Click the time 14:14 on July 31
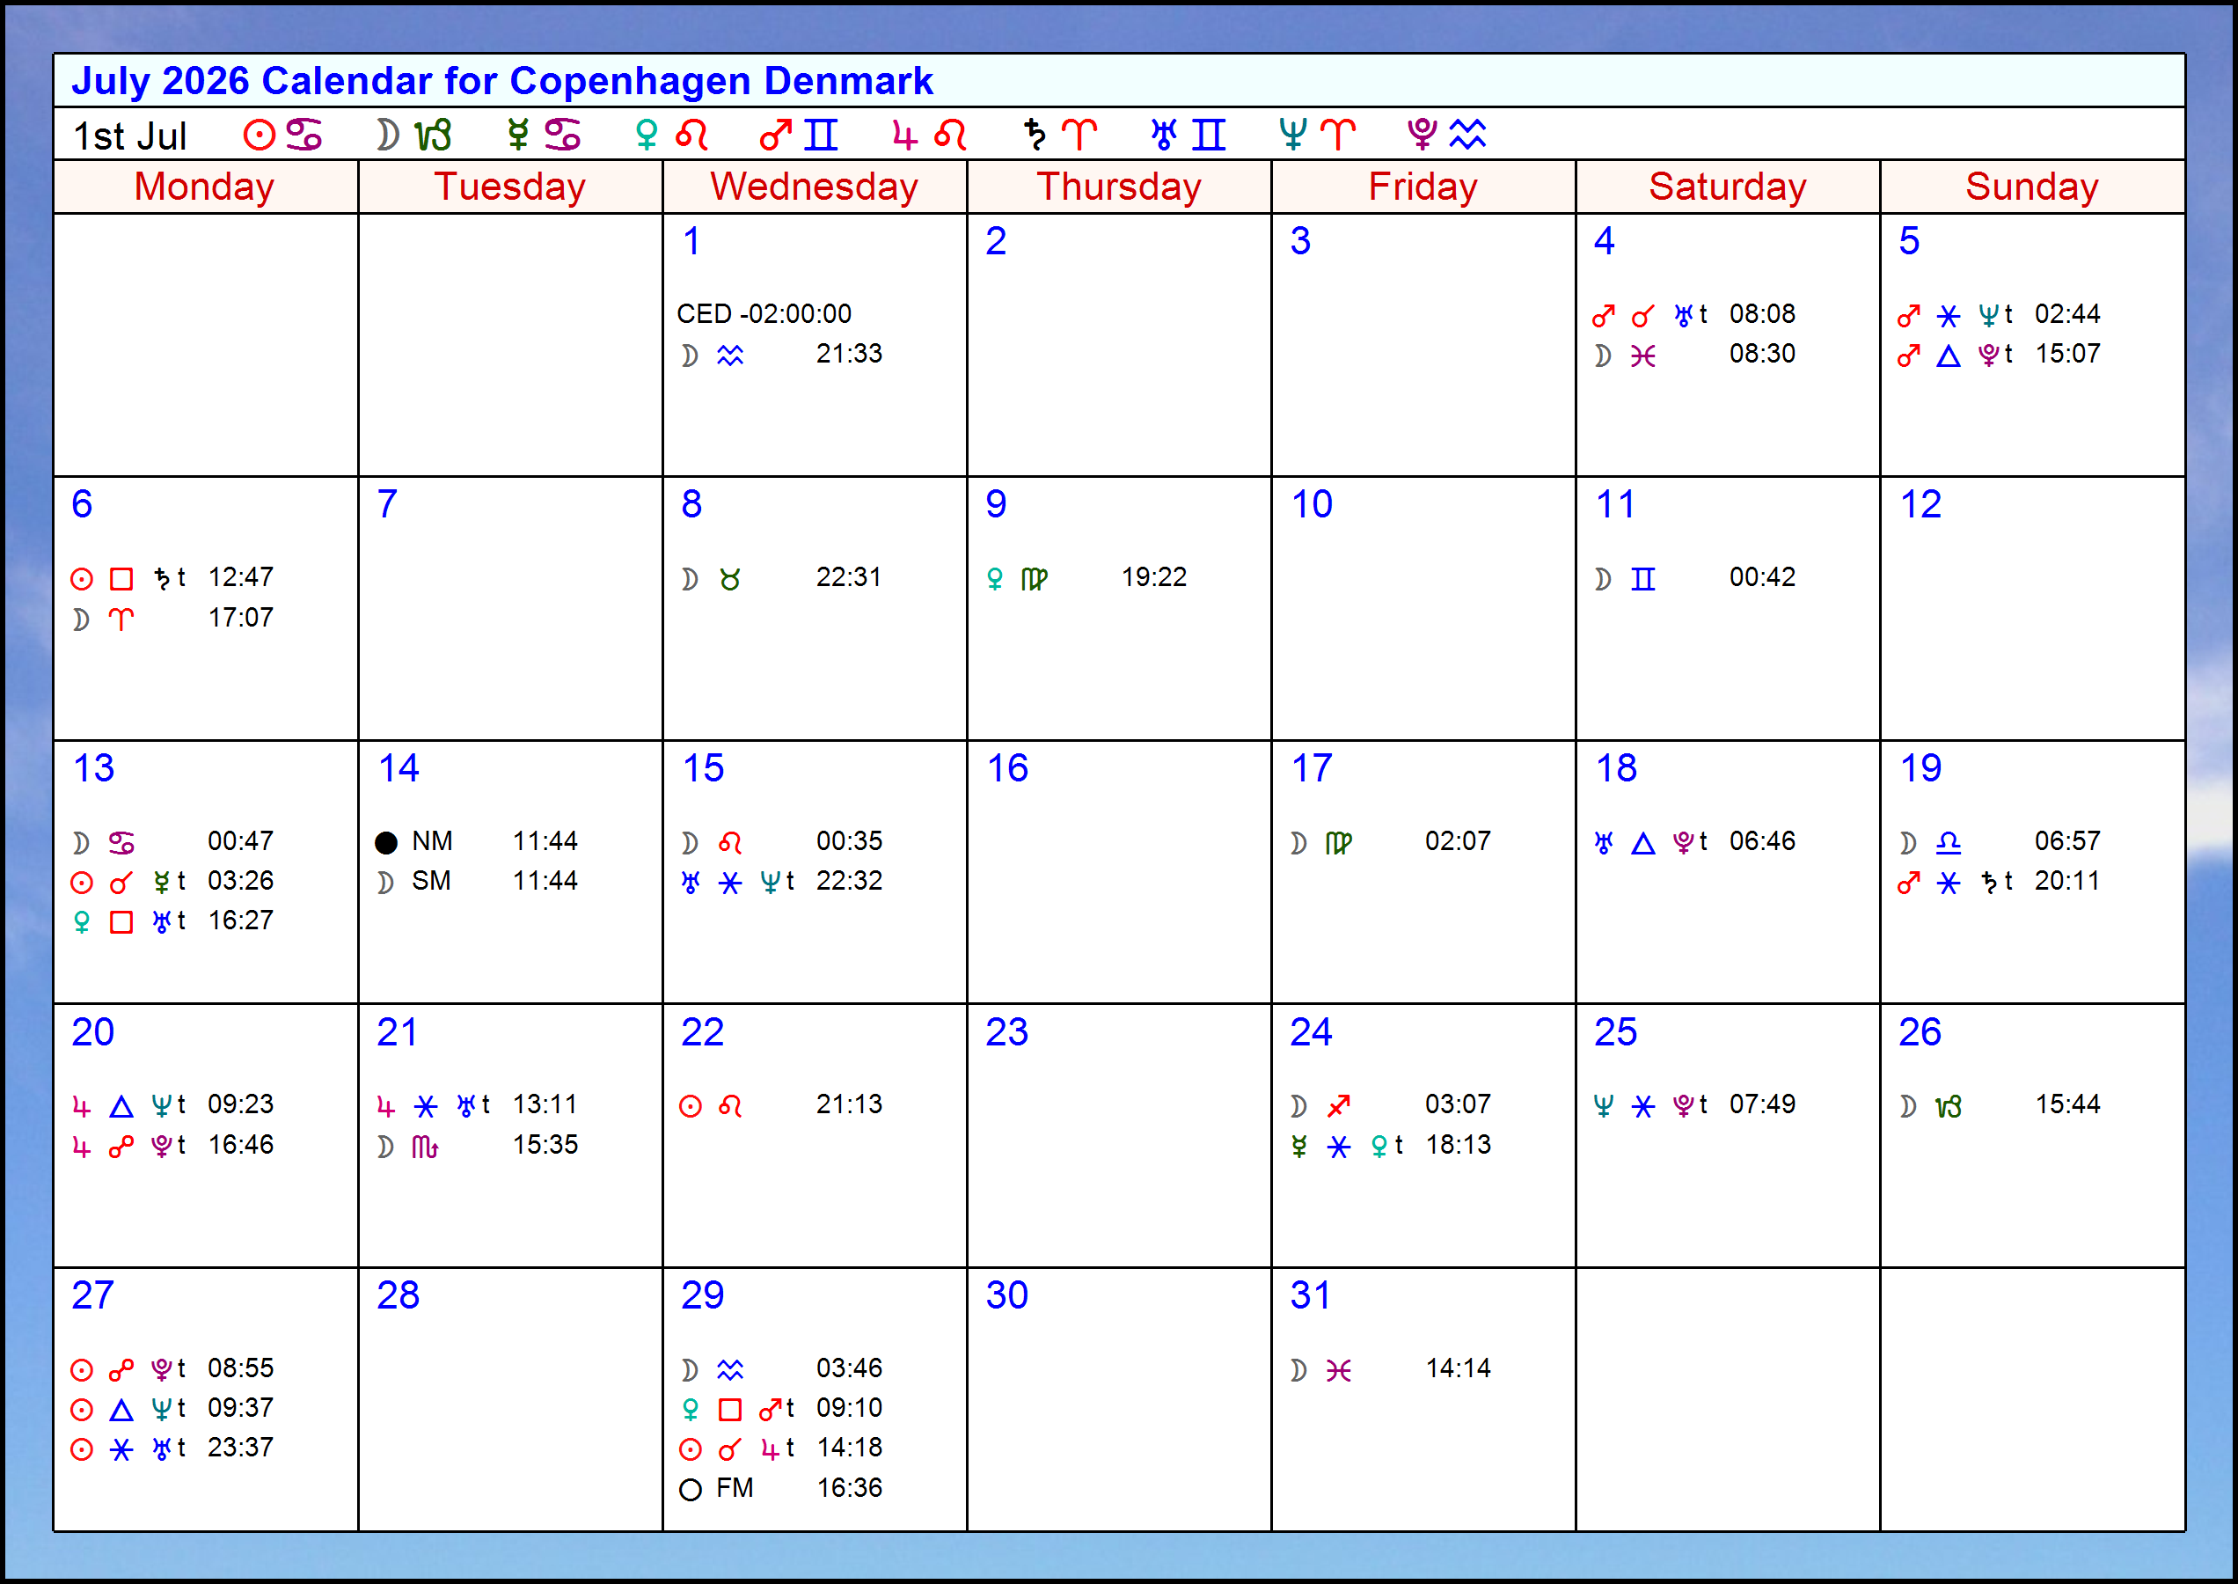The height and width of the screenshot is (1584, 2238). tap(1458, 1368)
